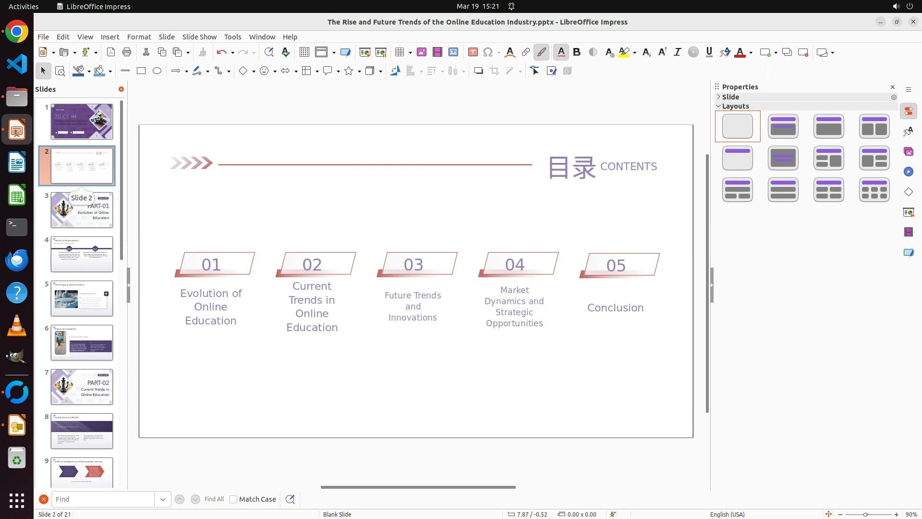
Task: Click the Find All button
Action: [214, 499]
